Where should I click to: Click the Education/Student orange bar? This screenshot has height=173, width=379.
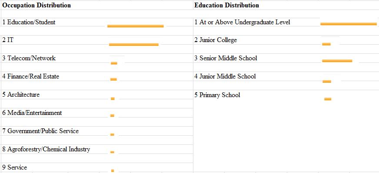pos(135,26)
